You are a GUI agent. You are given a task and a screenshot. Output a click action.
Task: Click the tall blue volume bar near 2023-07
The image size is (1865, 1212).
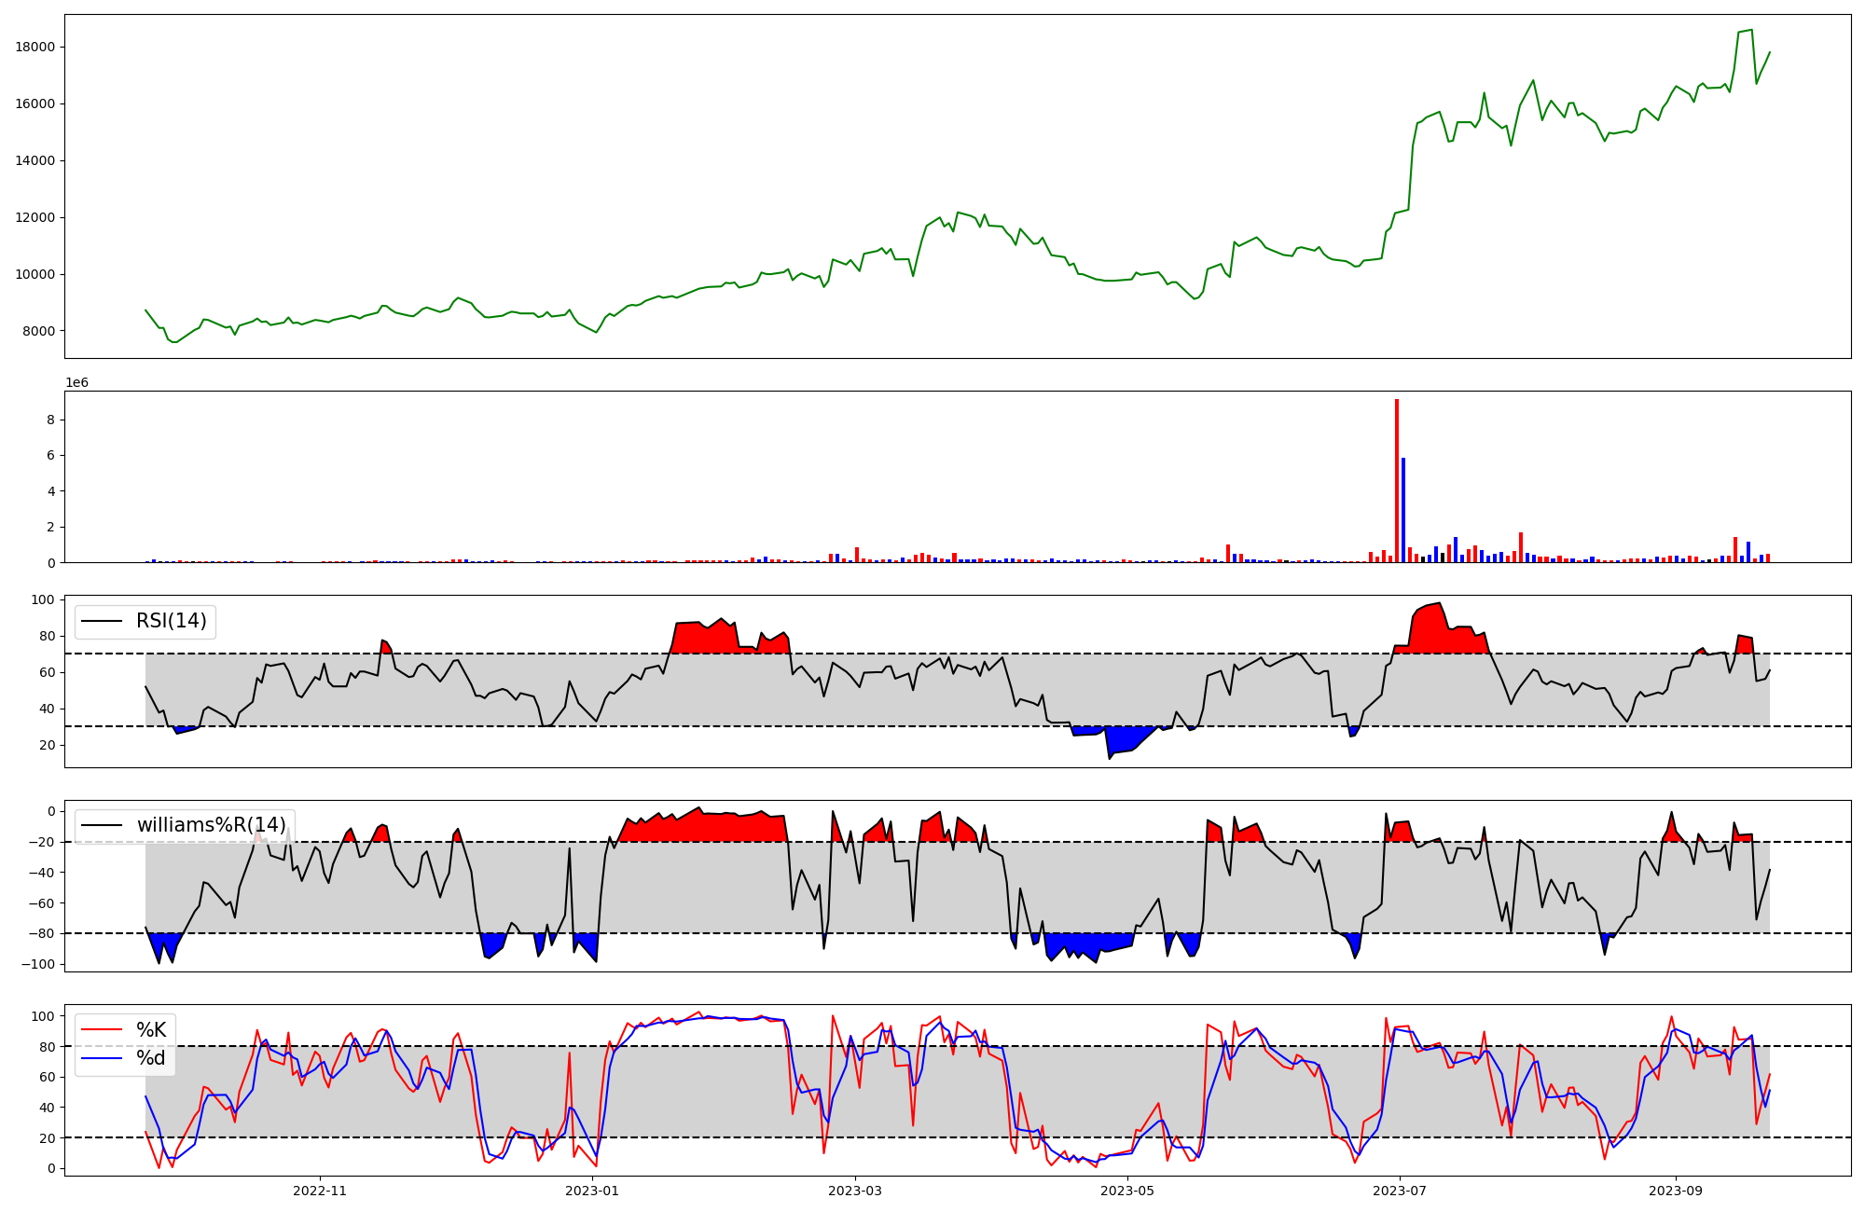point(1403,509)
